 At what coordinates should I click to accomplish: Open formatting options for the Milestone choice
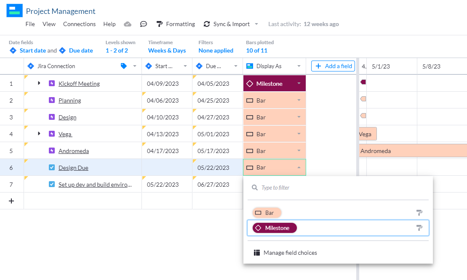[x=419, y=227]
